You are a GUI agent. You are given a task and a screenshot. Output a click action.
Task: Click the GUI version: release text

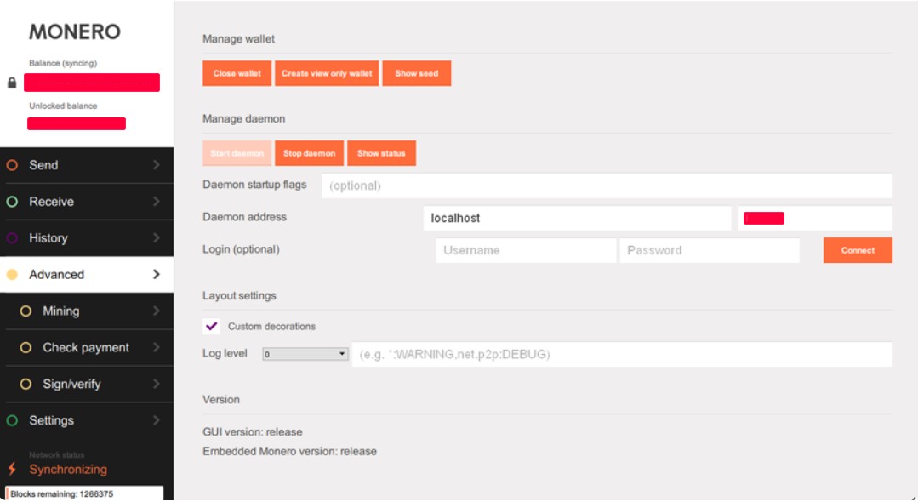pyautogui.click(x=253, y=431)
